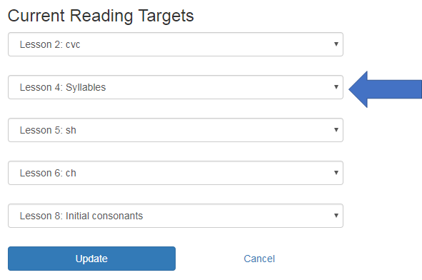Change the reading target above the Update button

(x=176, y=216)
